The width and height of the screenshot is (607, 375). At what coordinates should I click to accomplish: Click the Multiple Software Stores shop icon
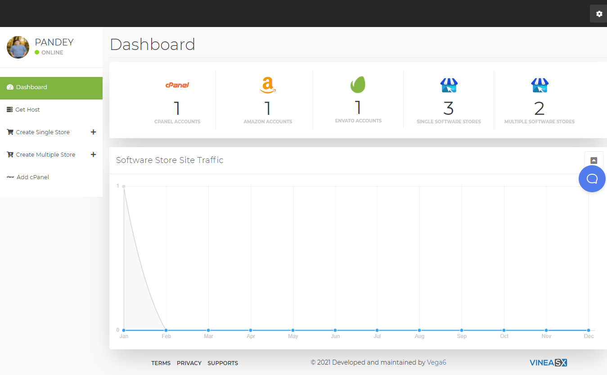[540, 85]
